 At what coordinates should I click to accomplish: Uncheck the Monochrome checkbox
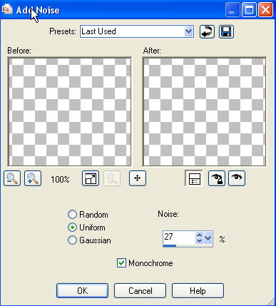(x=121, y=263)
